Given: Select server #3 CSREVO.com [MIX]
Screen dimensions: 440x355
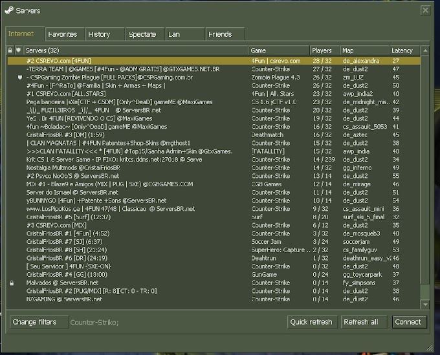Looking at the screenshot, I should [x=214, y=225].
